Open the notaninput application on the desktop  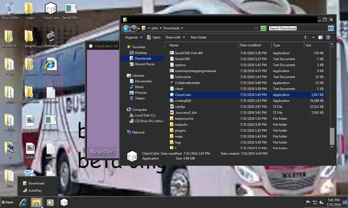click(x=51, y=122)
